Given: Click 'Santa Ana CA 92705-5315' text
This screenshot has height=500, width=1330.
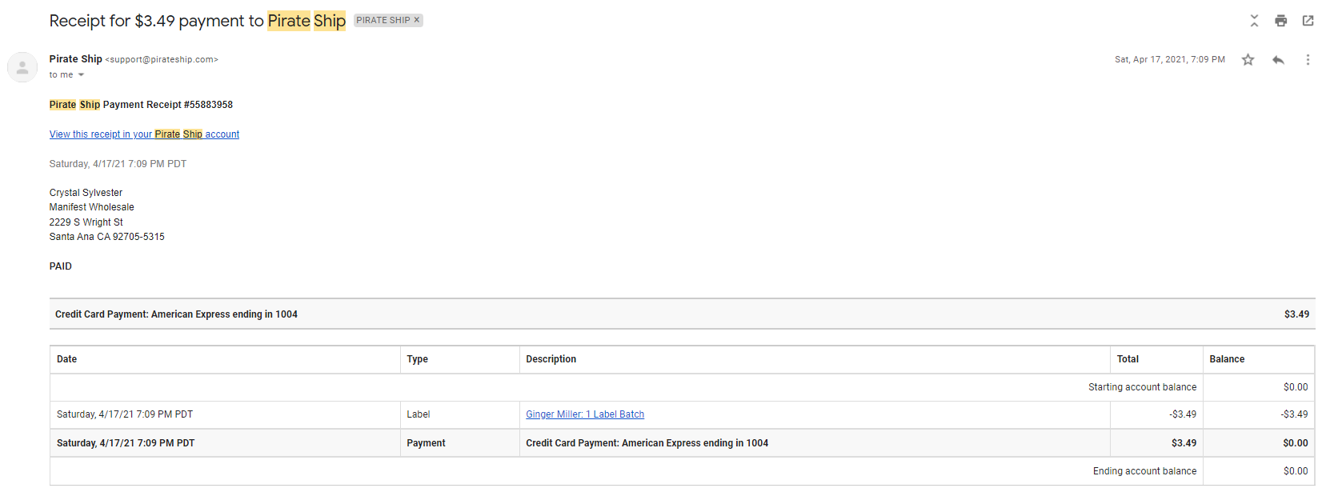Looking at the screenshot, I should [107, 237].
